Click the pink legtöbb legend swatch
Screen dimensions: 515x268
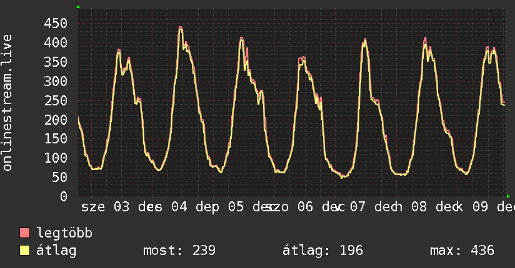click(24, 232)
